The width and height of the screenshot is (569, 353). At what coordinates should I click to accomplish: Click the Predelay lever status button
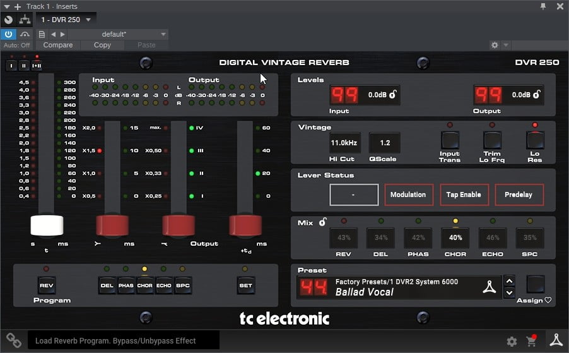(x=519, y=195)
